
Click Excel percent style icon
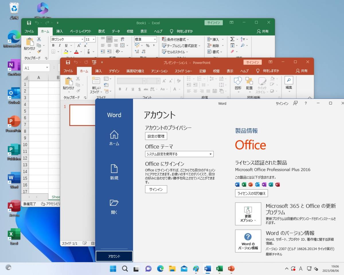point(148,46)
